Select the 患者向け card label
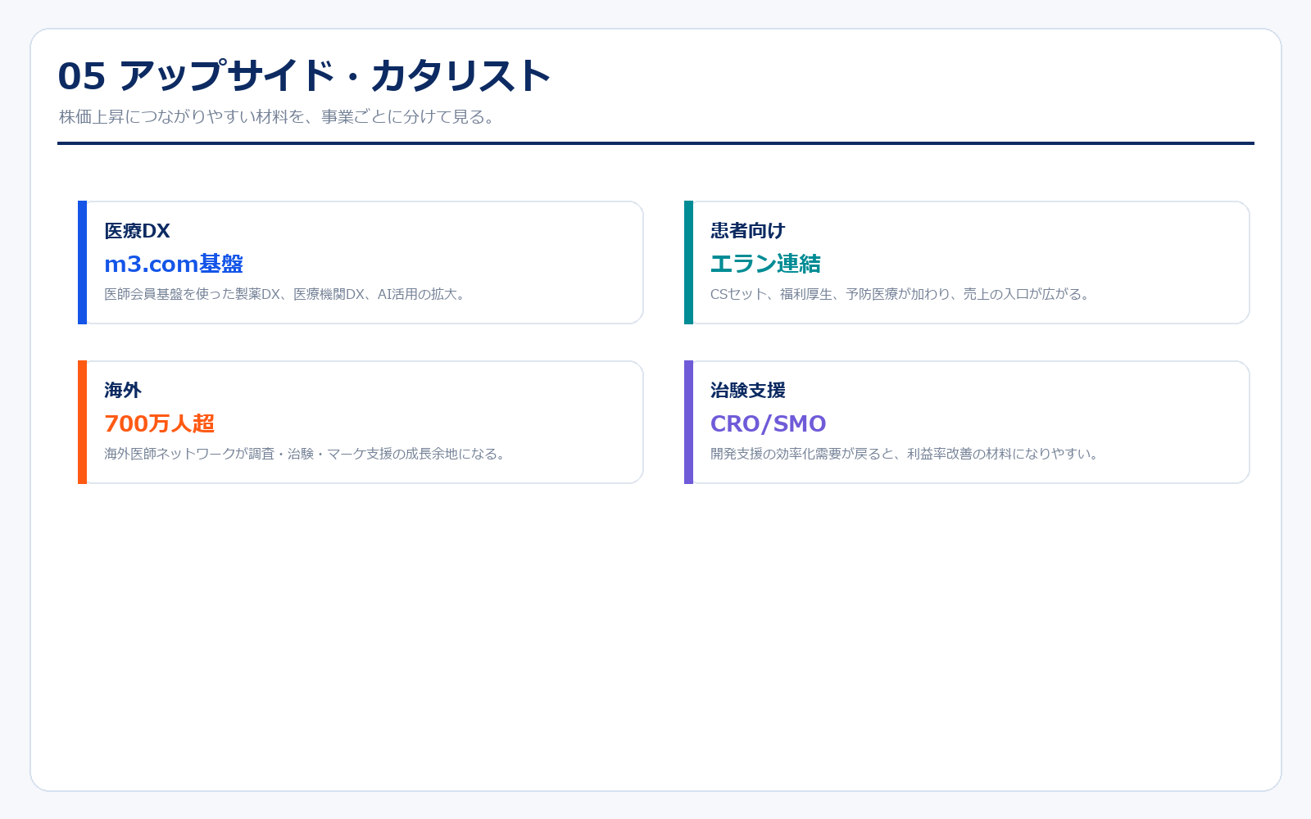 click(747, 231)
